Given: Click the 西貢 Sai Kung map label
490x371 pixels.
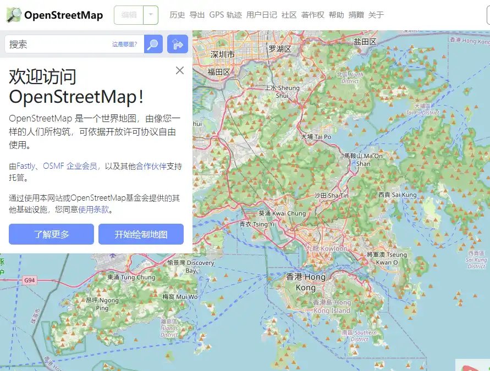Looking at the screenshot, I should click(398, 195).
